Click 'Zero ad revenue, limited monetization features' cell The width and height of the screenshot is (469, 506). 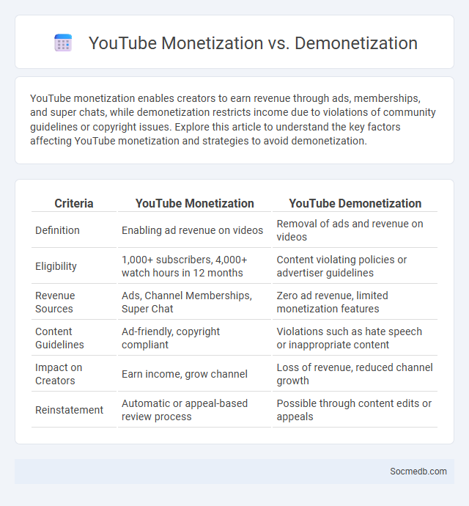(355, 302)
